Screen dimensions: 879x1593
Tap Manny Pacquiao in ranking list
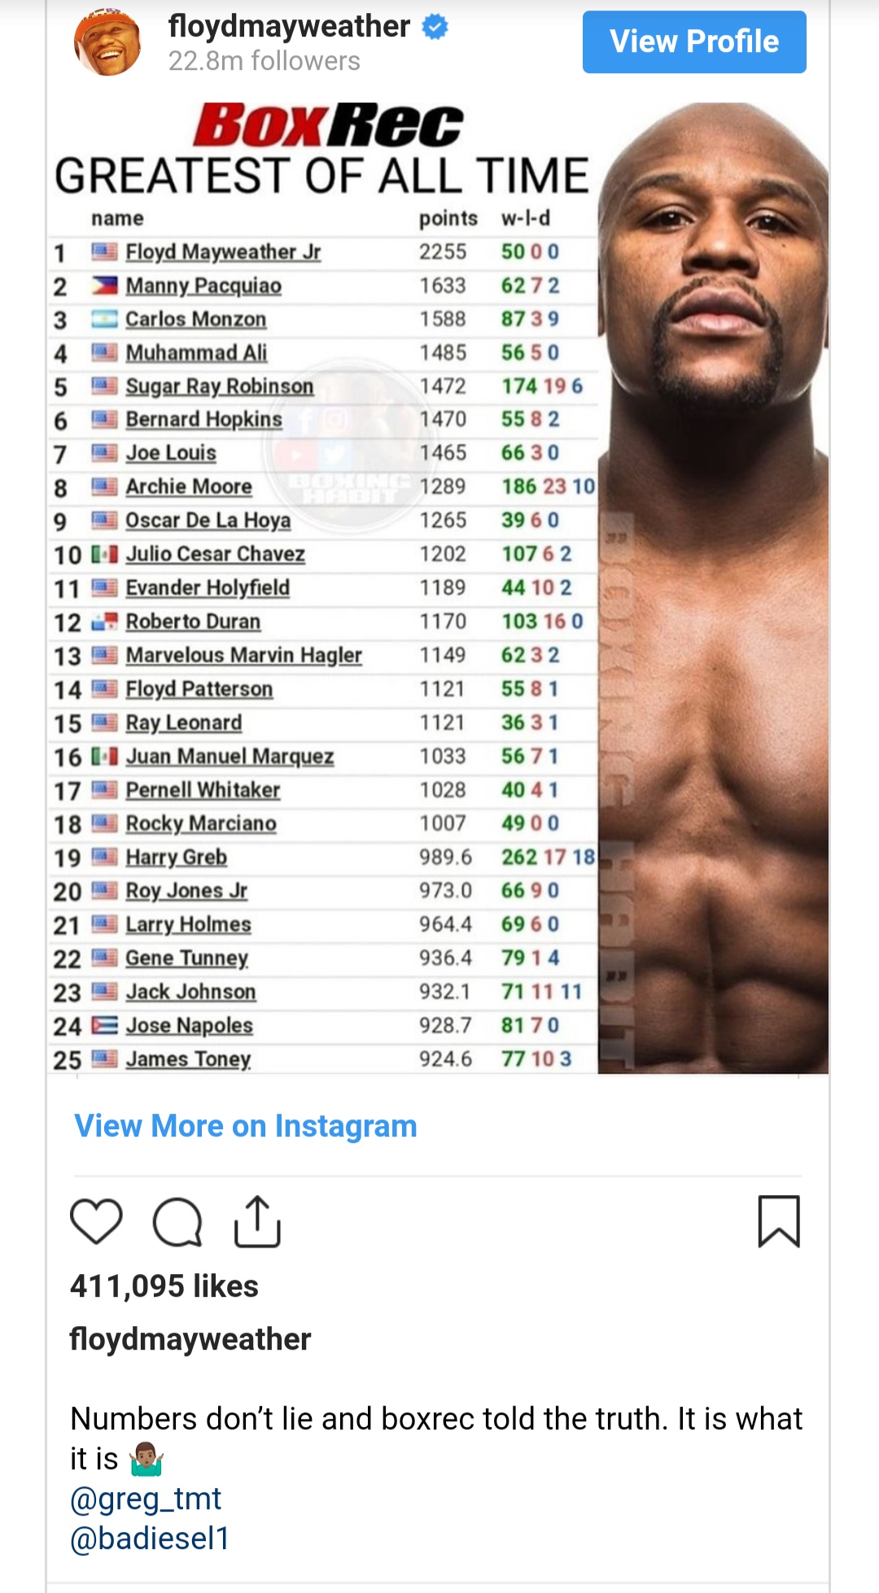click(203, 286)
